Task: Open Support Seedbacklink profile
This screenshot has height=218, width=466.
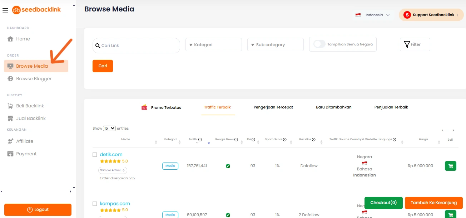Action: [431, 15]
